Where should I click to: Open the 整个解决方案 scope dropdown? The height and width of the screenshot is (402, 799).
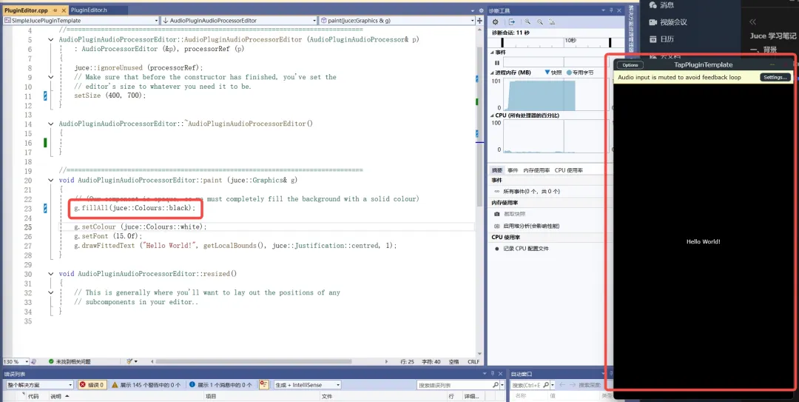[38, 385]
